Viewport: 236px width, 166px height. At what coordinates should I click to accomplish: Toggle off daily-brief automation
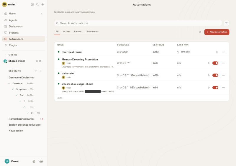215,75
